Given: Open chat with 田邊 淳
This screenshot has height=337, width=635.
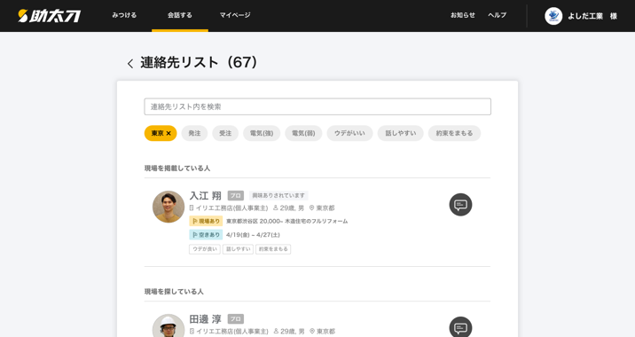Looking at the screenshot, I should tap(460, 326).
